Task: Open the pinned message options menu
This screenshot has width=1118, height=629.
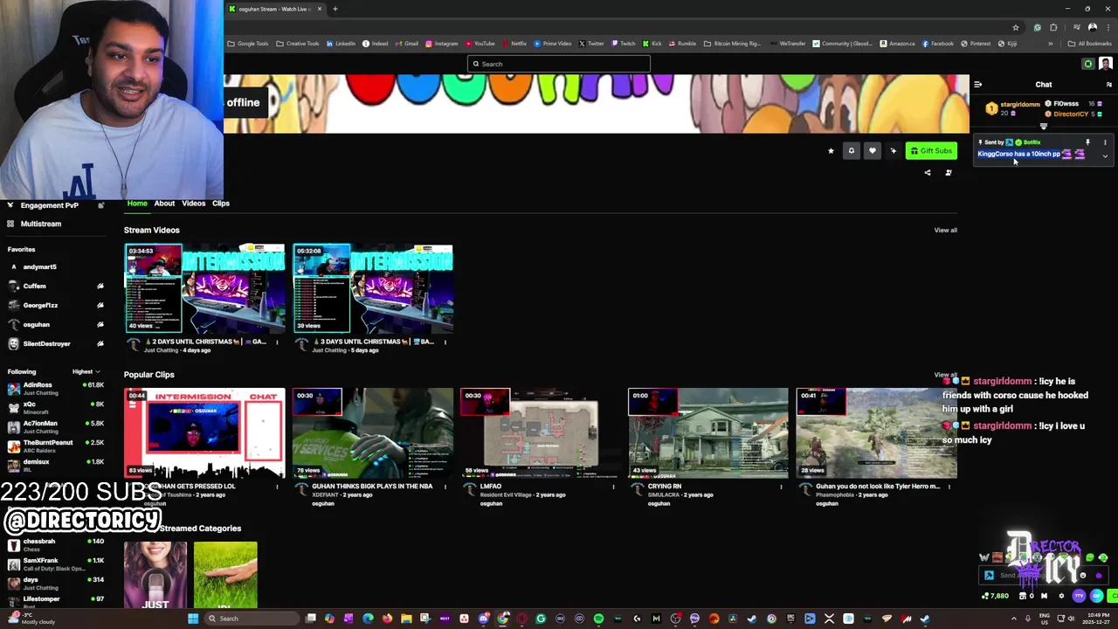Action: pyautogui.click(x=1105, y=142)
